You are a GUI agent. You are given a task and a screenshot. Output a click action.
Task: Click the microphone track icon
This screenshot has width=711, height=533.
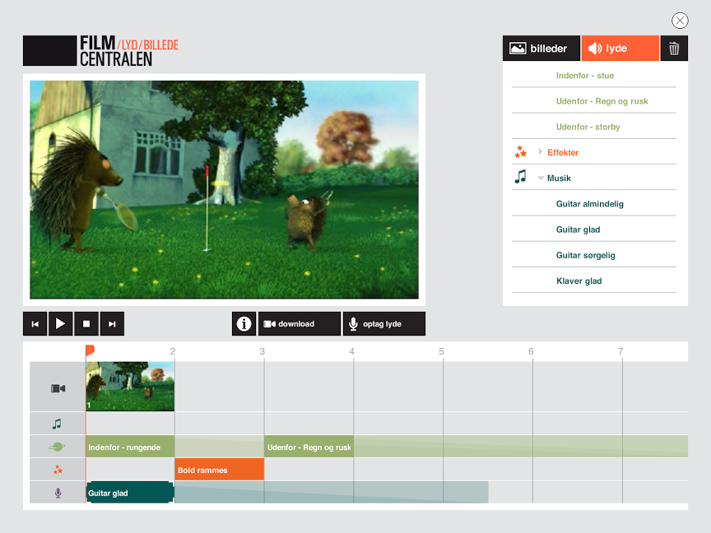58,493
